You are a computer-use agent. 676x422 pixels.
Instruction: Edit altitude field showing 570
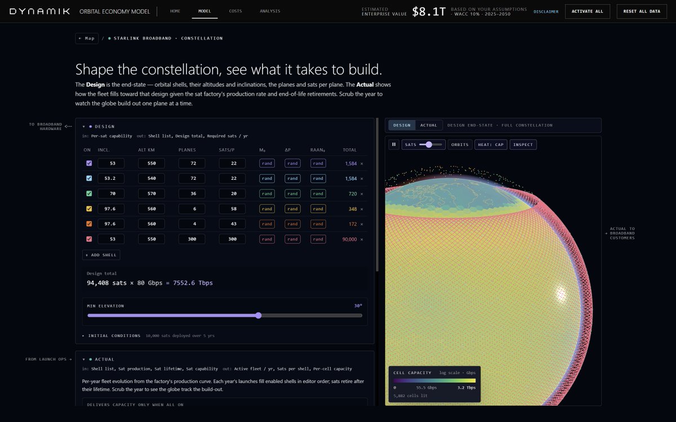[152, 194]
